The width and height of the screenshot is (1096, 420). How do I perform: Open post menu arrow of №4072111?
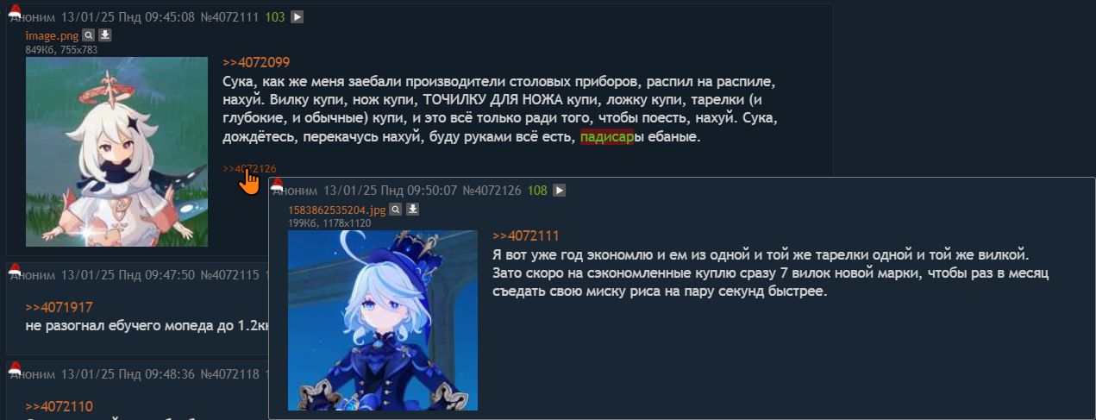coord(297,17)
